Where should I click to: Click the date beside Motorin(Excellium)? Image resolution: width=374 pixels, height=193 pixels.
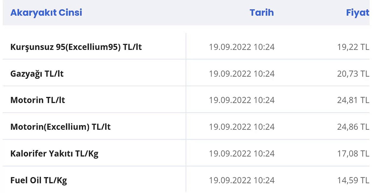[x=242, y=127]
